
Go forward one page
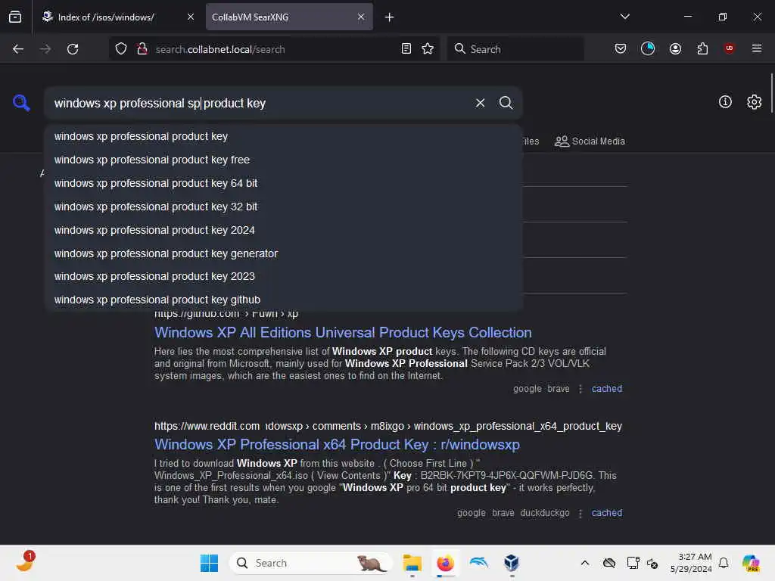45,49
